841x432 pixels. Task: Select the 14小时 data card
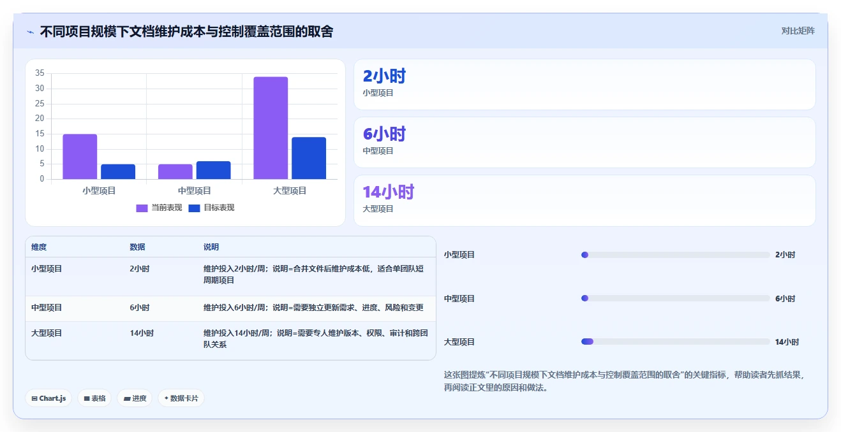click(584, 201)
